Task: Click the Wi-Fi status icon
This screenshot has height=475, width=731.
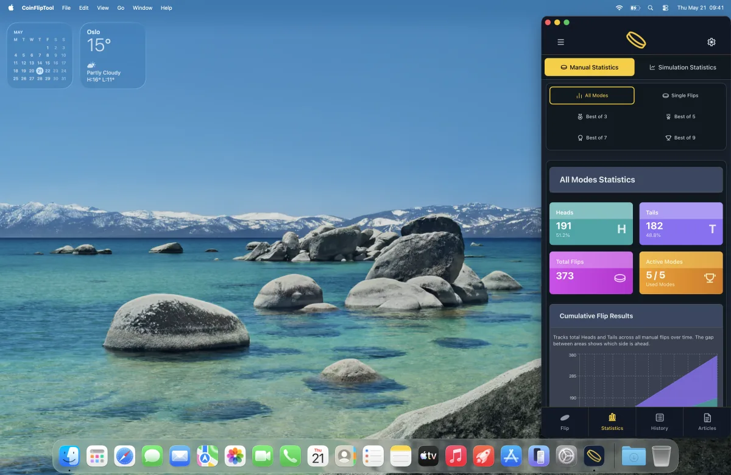Action: pos(619,8)
